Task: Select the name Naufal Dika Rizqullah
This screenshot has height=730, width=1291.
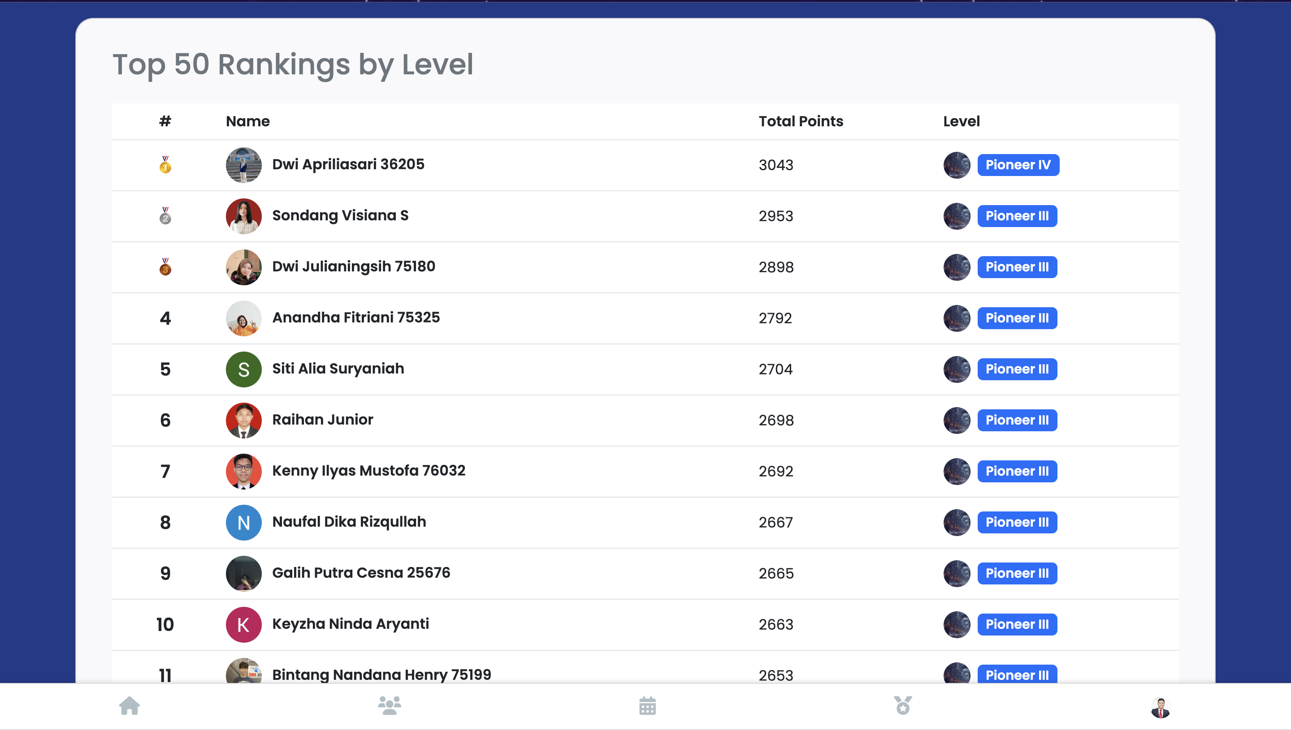Action: [x=349, y=522]
